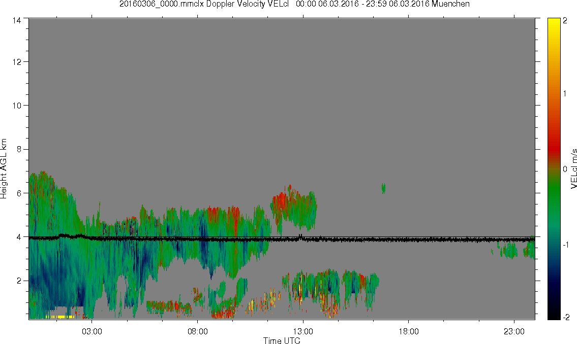Click the "Time UTC" x-axis label

(282, 340)
